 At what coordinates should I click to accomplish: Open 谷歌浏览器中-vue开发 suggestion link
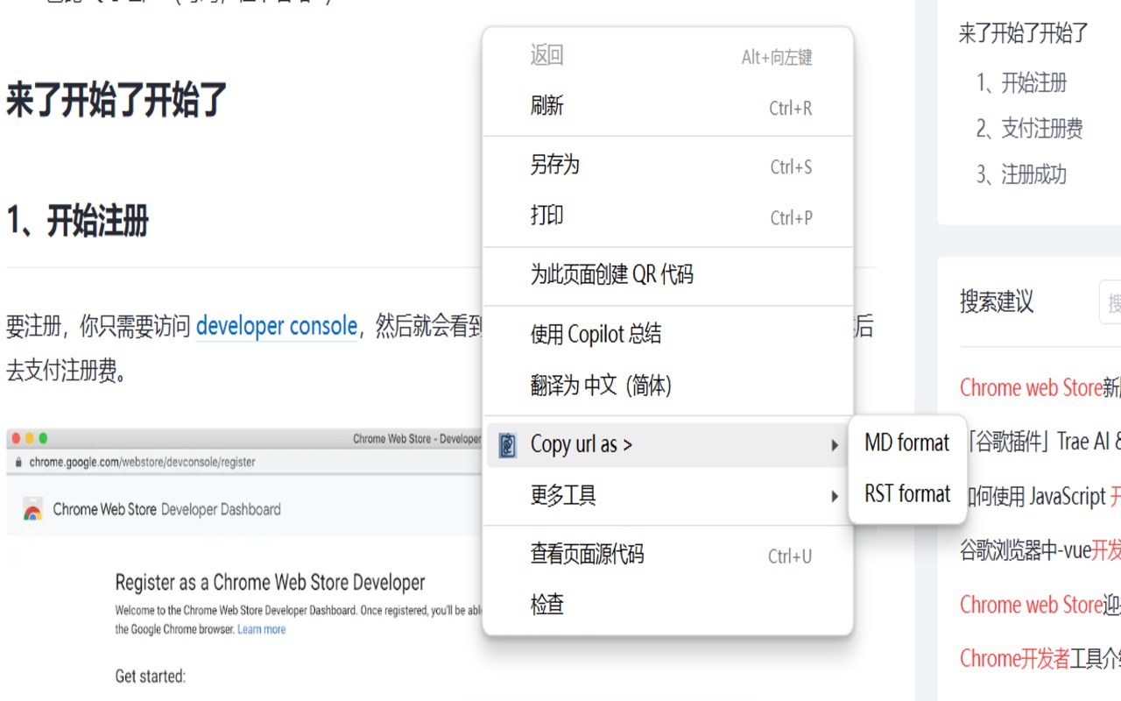point(1040,550)
